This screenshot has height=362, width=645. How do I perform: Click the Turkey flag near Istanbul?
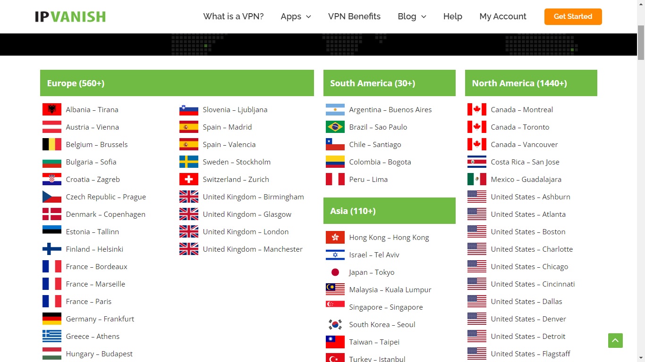[335, 358]
